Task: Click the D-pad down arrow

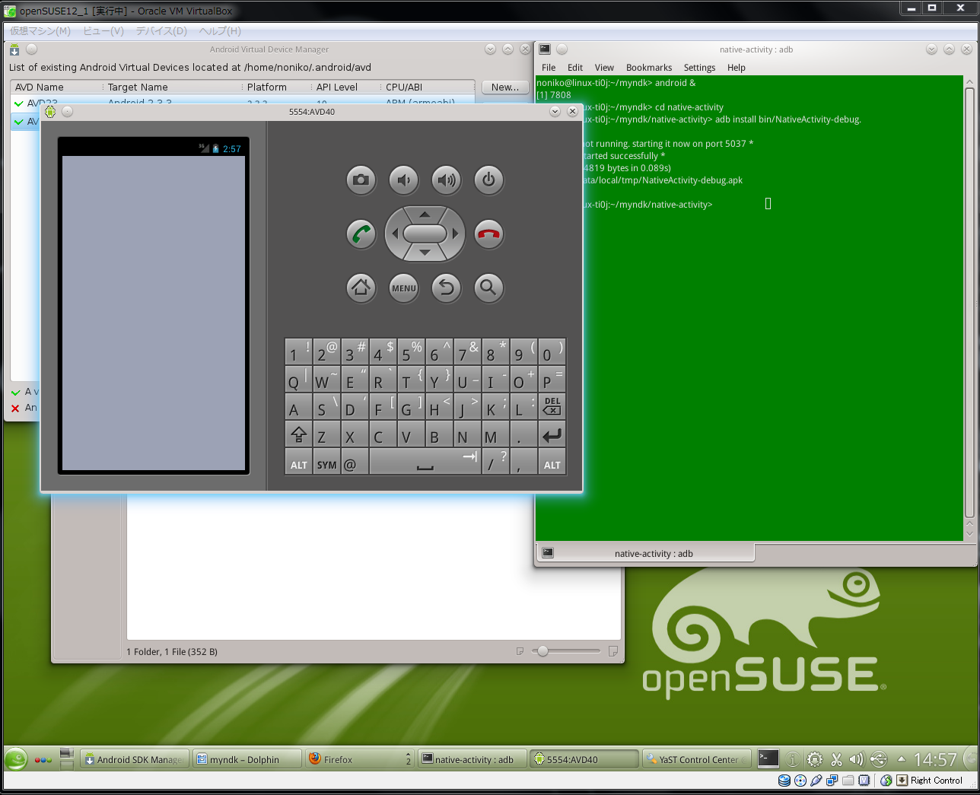Action: pos(425,253)
